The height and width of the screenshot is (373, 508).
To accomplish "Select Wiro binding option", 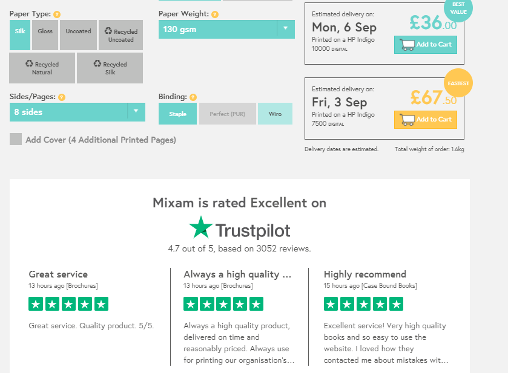I will tap(275, 114).
